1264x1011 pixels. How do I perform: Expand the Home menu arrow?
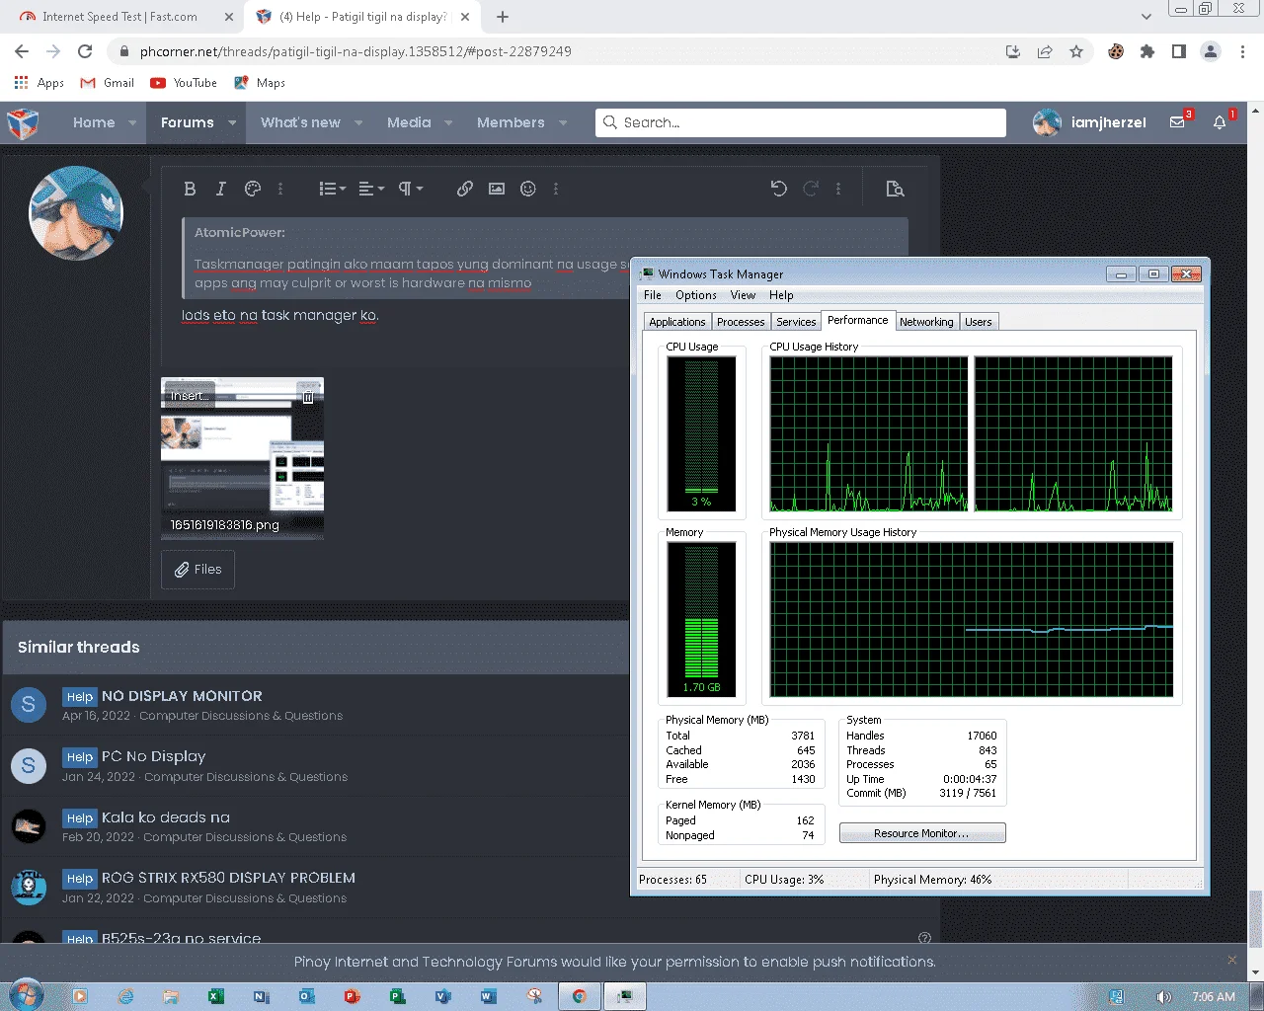pyautogui.click(x=132, y=122)
